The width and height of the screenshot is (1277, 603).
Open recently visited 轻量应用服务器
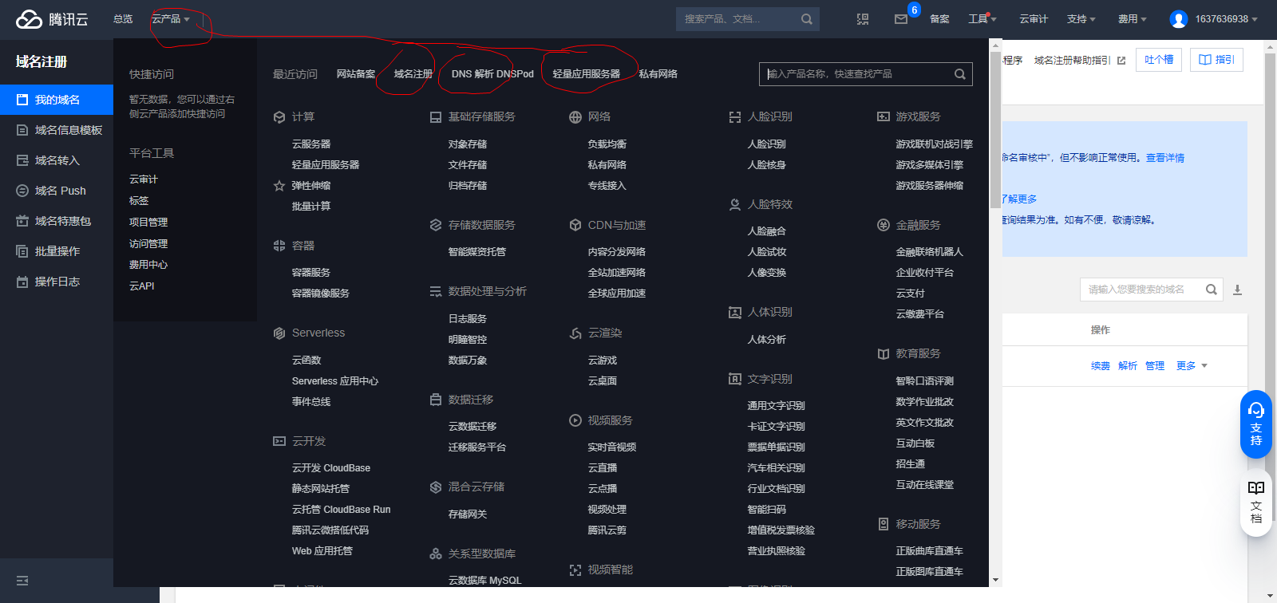[587, 74]
